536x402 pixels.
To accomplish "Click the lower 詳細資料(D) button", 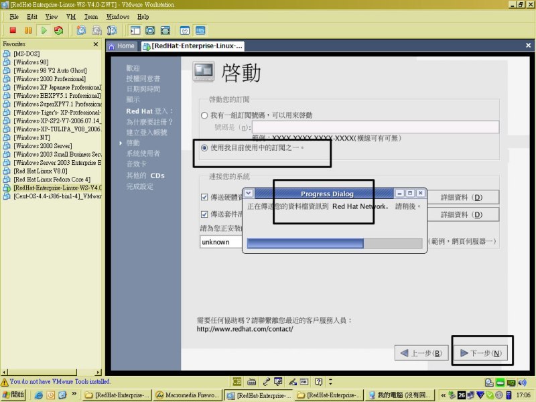I will pos(463,214).
